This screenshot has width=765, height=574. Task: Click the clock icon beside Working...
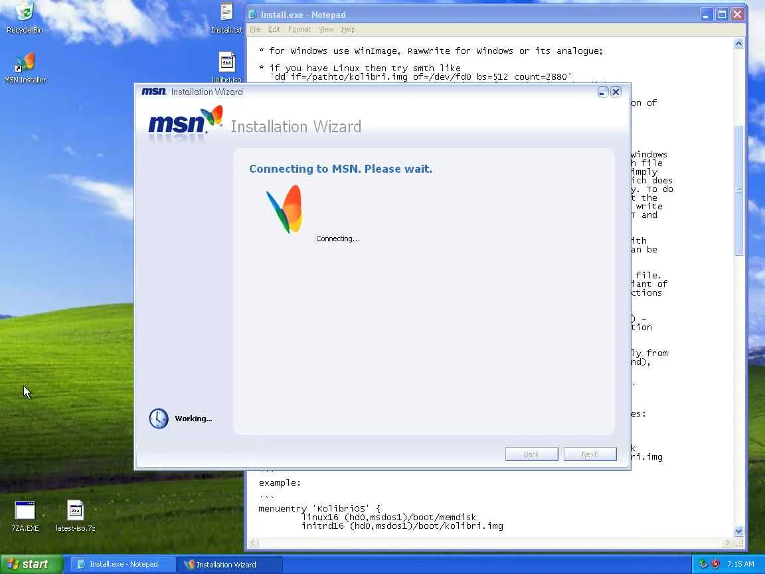pos(159,419)
